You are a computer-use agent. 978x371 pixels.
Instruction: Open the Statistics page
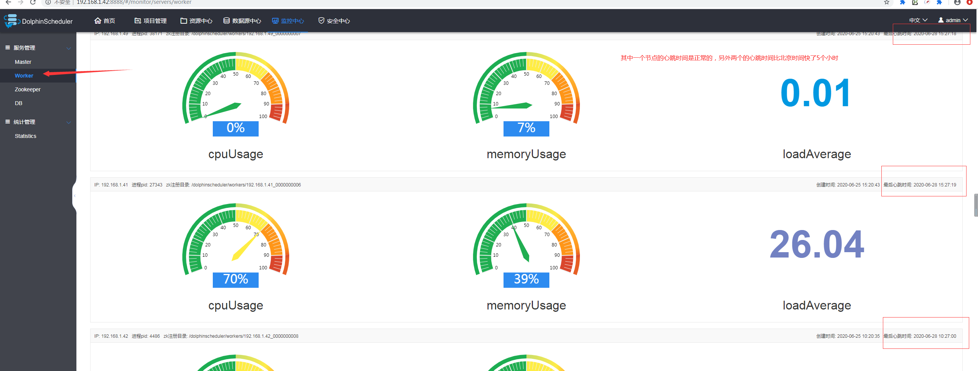tap(26, 136)
